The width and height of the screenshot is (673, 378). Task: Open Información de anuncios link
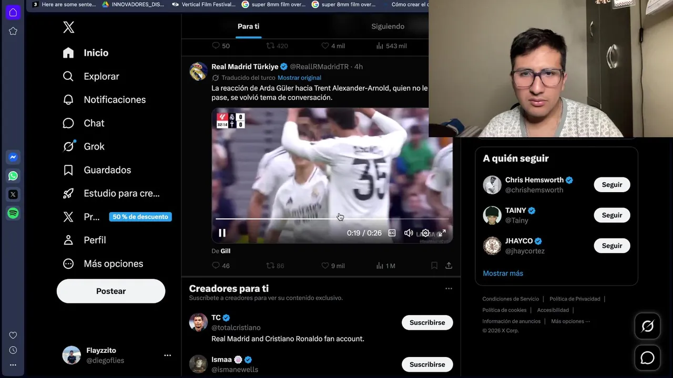(x=511, y=321)
